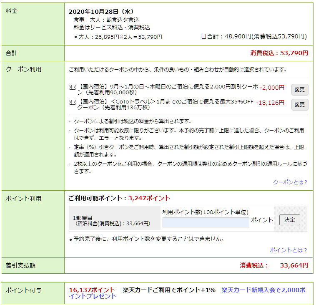Click the 1部屋目 room charge cell
316x305 pixels.
(112, 220)
